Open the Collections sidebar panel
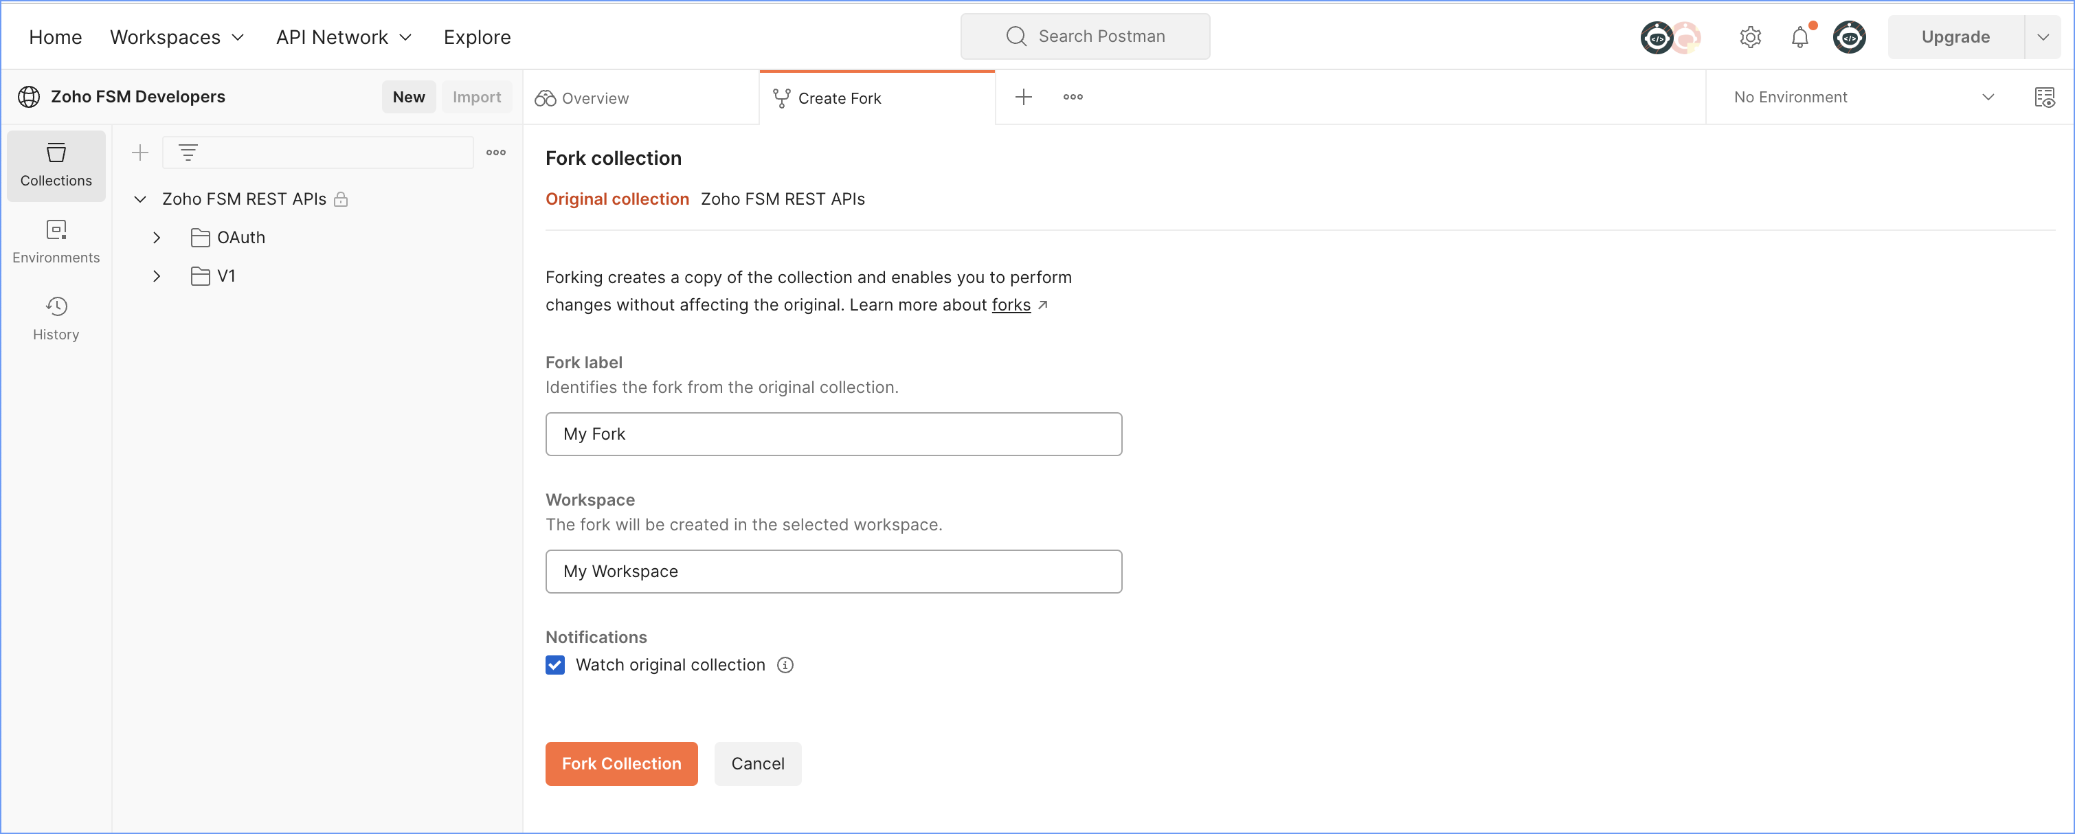This screenshot has height=834, width=2075. (56, 165)
